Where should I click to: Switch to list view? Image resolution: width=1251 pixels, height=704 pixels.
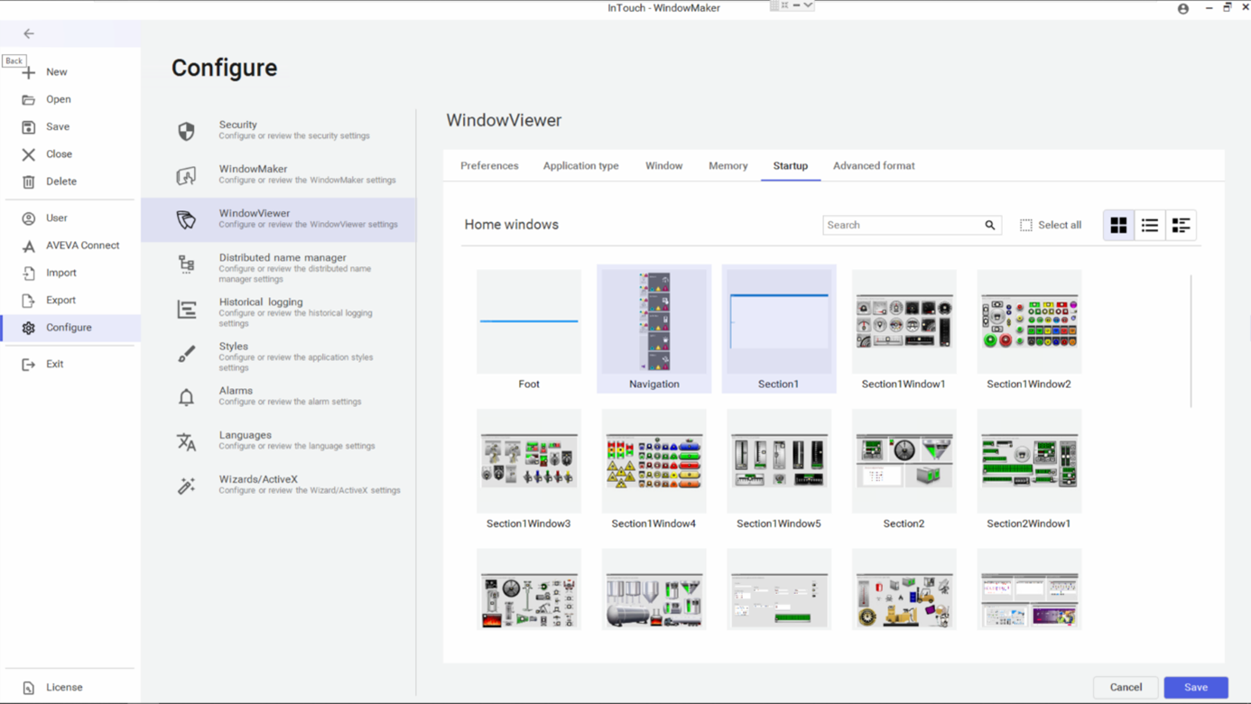[1150, 225]
